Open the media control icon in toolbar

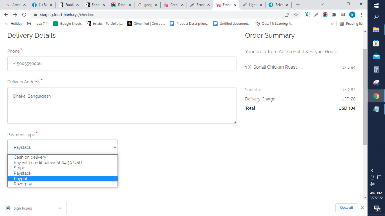click(343, 15)
